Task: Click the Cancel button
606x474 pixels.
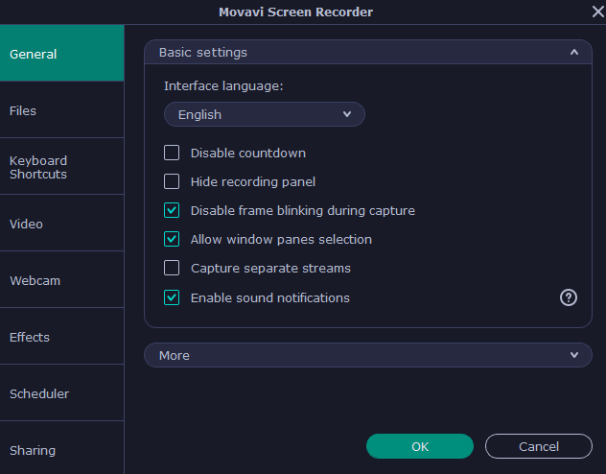Action: pyautogui.click(x=539, y=446)
